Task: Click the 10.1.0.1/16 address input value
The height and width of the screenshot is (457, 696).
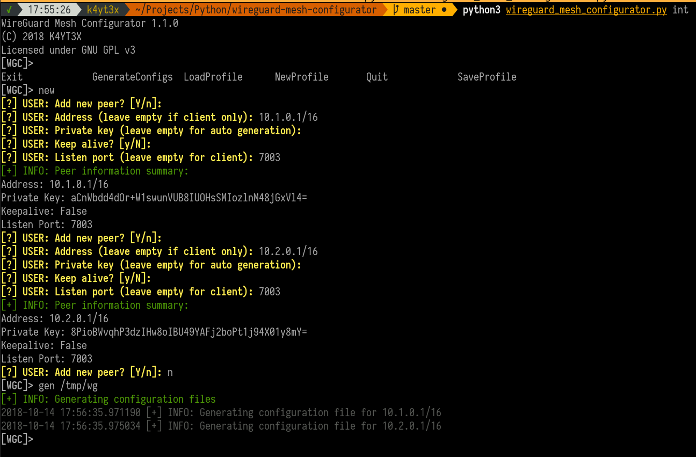Action: (x=288, y=117)
